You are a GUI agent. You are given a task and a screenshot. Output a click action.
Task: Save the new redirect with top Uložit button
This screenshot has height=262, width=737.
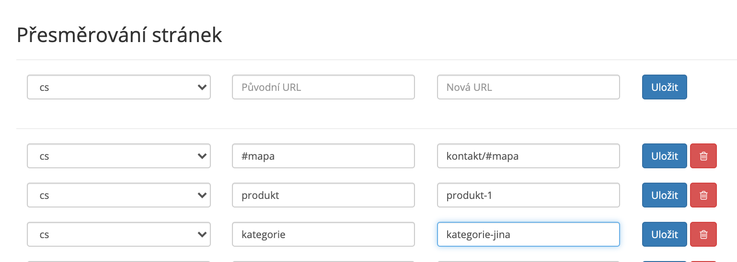[665, 87]
